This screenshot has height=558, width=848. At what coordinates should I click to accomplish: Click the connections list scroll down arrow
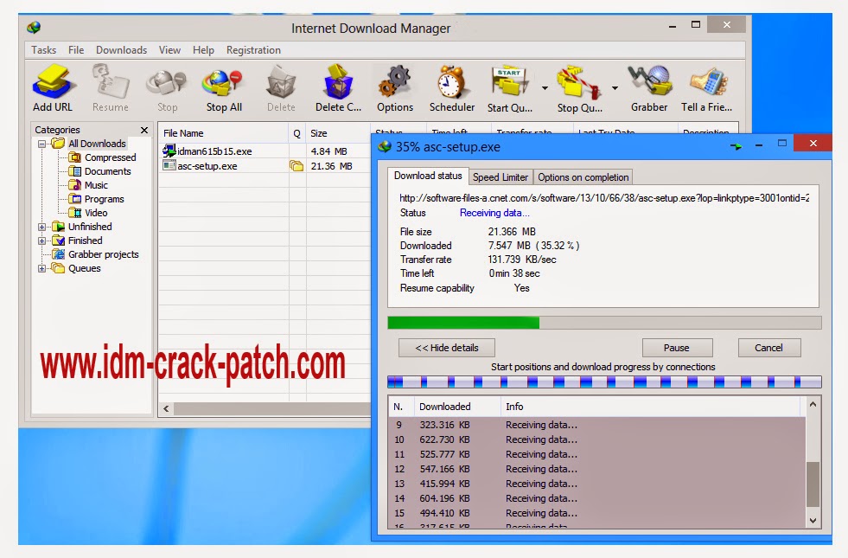[813, 521]
